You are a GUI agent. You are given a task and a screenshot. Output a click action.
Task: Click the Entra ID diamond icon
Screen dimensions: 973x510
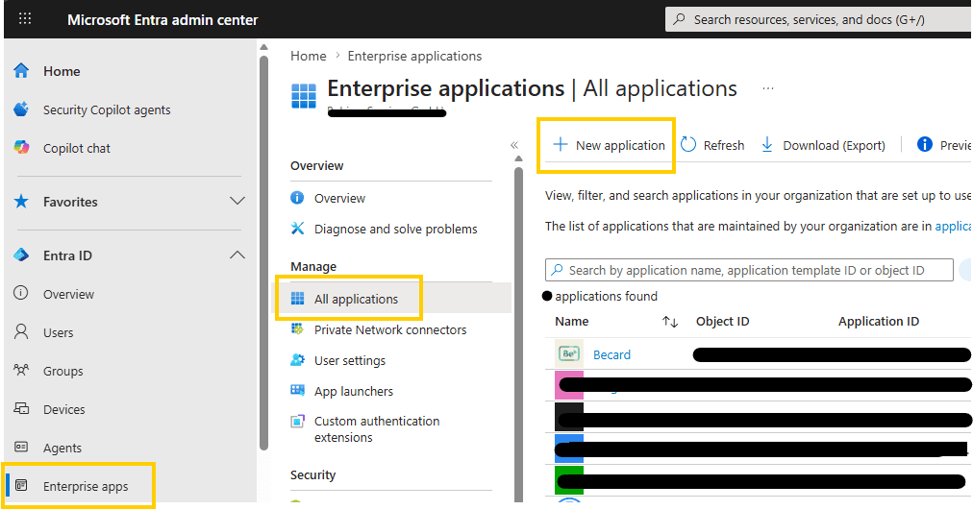(21, 255)
